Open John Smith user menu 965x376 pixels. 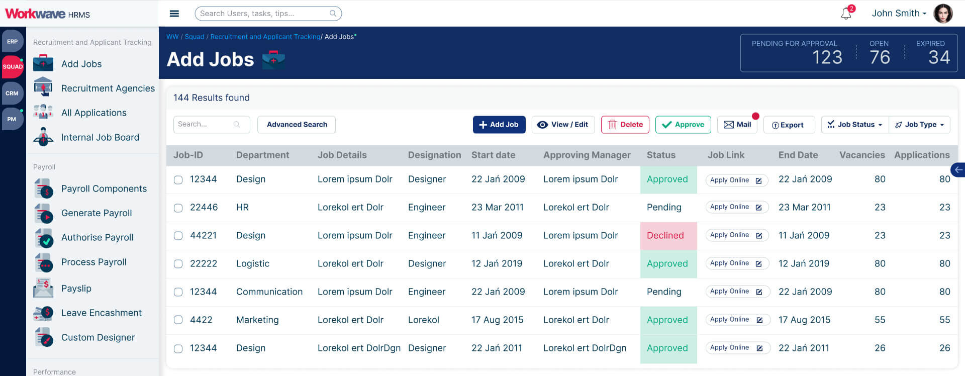tap(899, 14)
